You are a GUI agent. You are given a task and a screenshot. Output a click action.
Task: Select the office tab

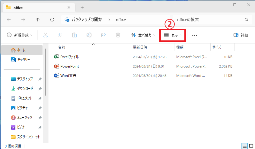[x=38, y=8]
